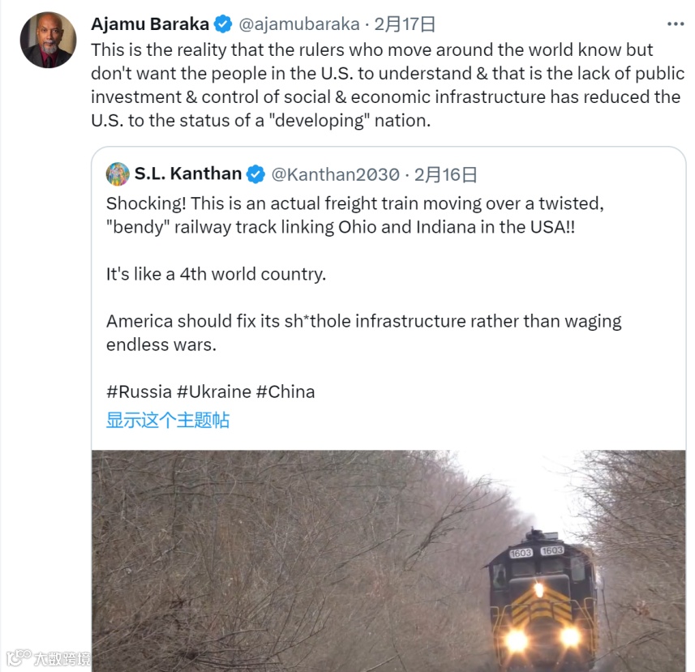Image resolution: width=695 pixels, height=672 pixels.
Task: Open the three-dot more options menu
Action: (x=676, y=24)
